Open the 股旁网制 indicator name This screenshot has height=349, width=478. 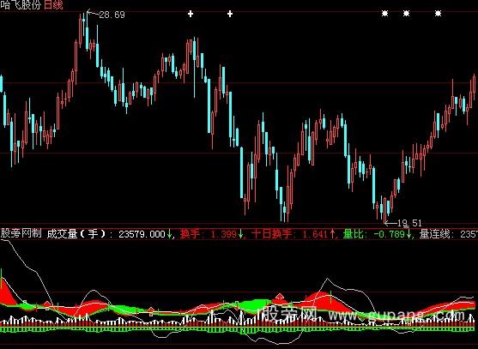(x=21, y=234)
